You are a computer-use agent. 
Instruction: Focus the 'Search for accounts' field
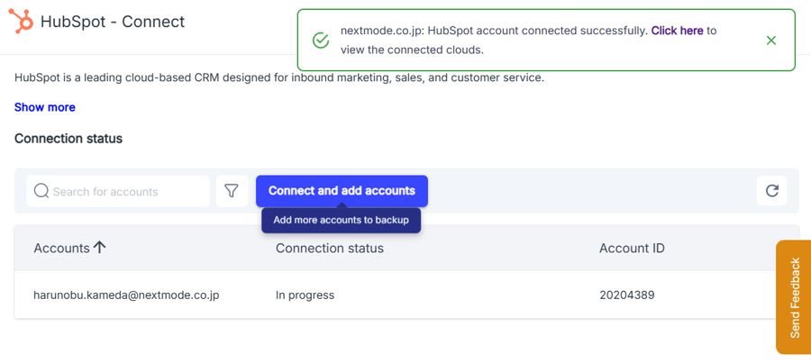(118, 191)
